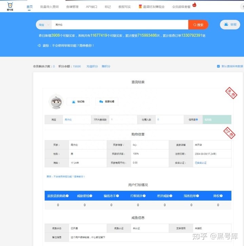Viewport: 244px width, 246px height.
Task: Go to 鱼塘管理 page
Action: tap(72, 7)
